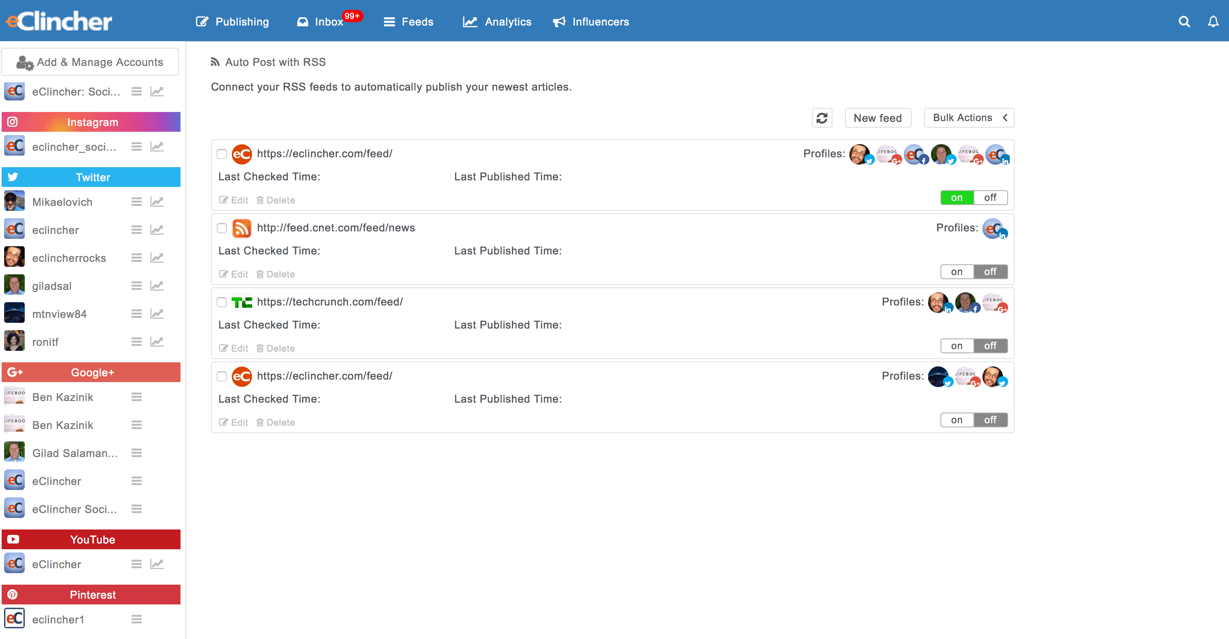Expand the Bulk Actions dropdown

969,118
